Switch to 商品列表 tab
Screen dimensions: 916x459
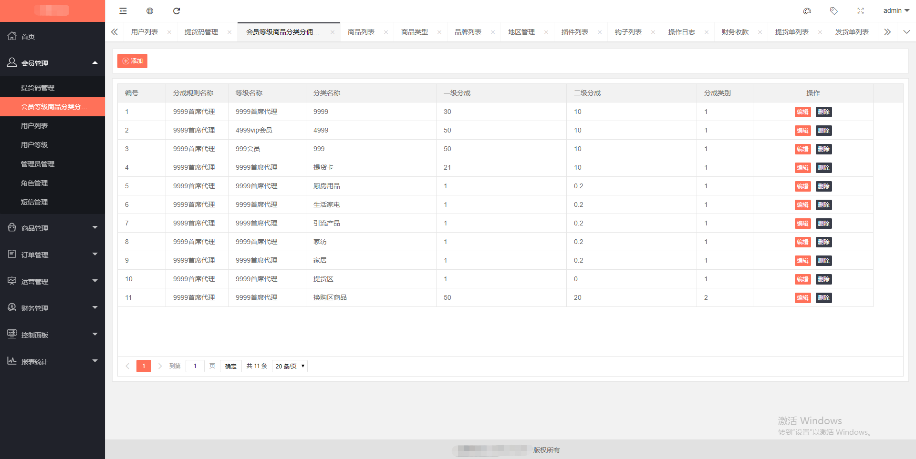click(x=361, y=32)
